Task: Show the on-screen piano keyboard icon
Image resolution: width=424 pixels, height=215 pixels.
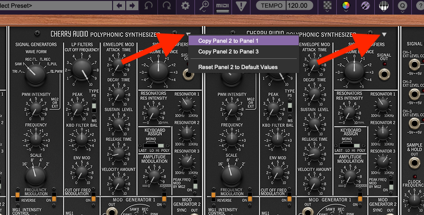Action: coord(384,6)
